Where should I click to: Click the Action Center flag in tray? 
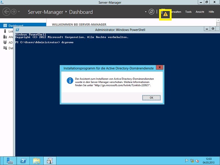pyautogui.click(x=187, y=161)
